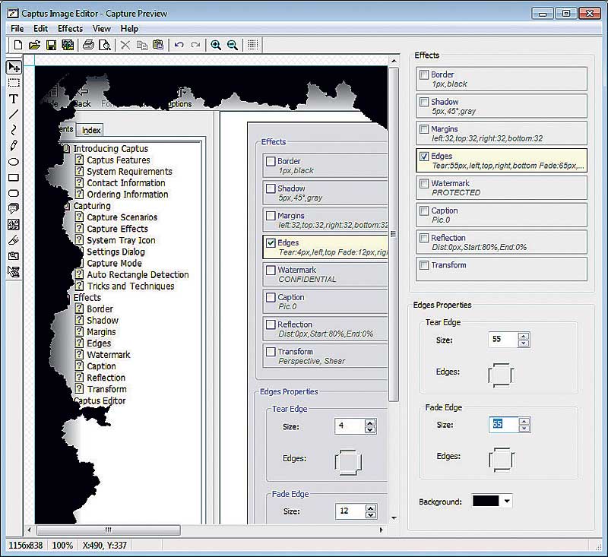This screenshot has height=557, width=608.
Task: Zoom out with the magnifier minus icon
Action: point(233,45)
